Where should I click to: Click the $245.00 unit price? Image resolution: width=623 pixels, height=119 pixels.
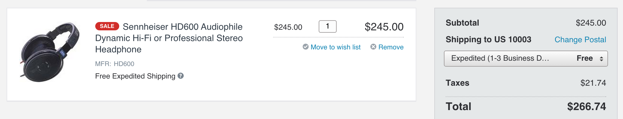click(x=288, y=27)
